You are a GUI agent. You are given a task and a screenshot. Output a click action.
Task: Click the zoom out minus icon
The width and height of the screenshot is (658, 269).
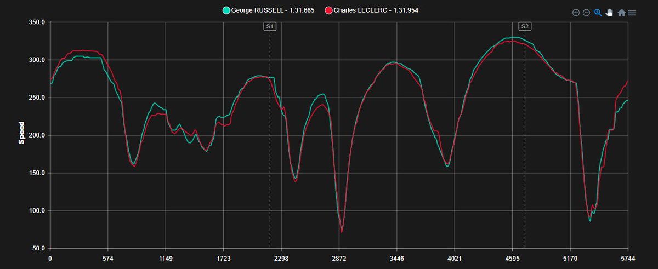point(586,13)
